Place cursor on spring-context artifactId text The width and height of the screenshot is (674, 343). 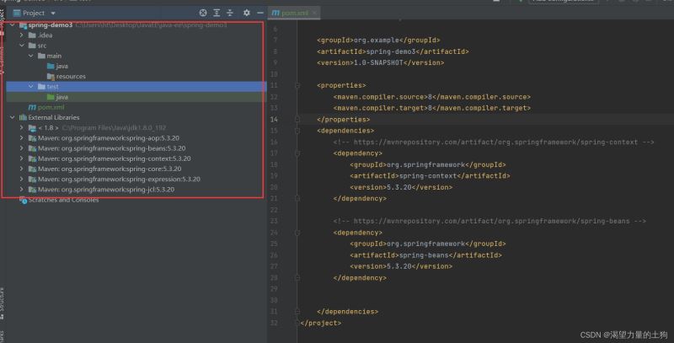tap(428, 176)
